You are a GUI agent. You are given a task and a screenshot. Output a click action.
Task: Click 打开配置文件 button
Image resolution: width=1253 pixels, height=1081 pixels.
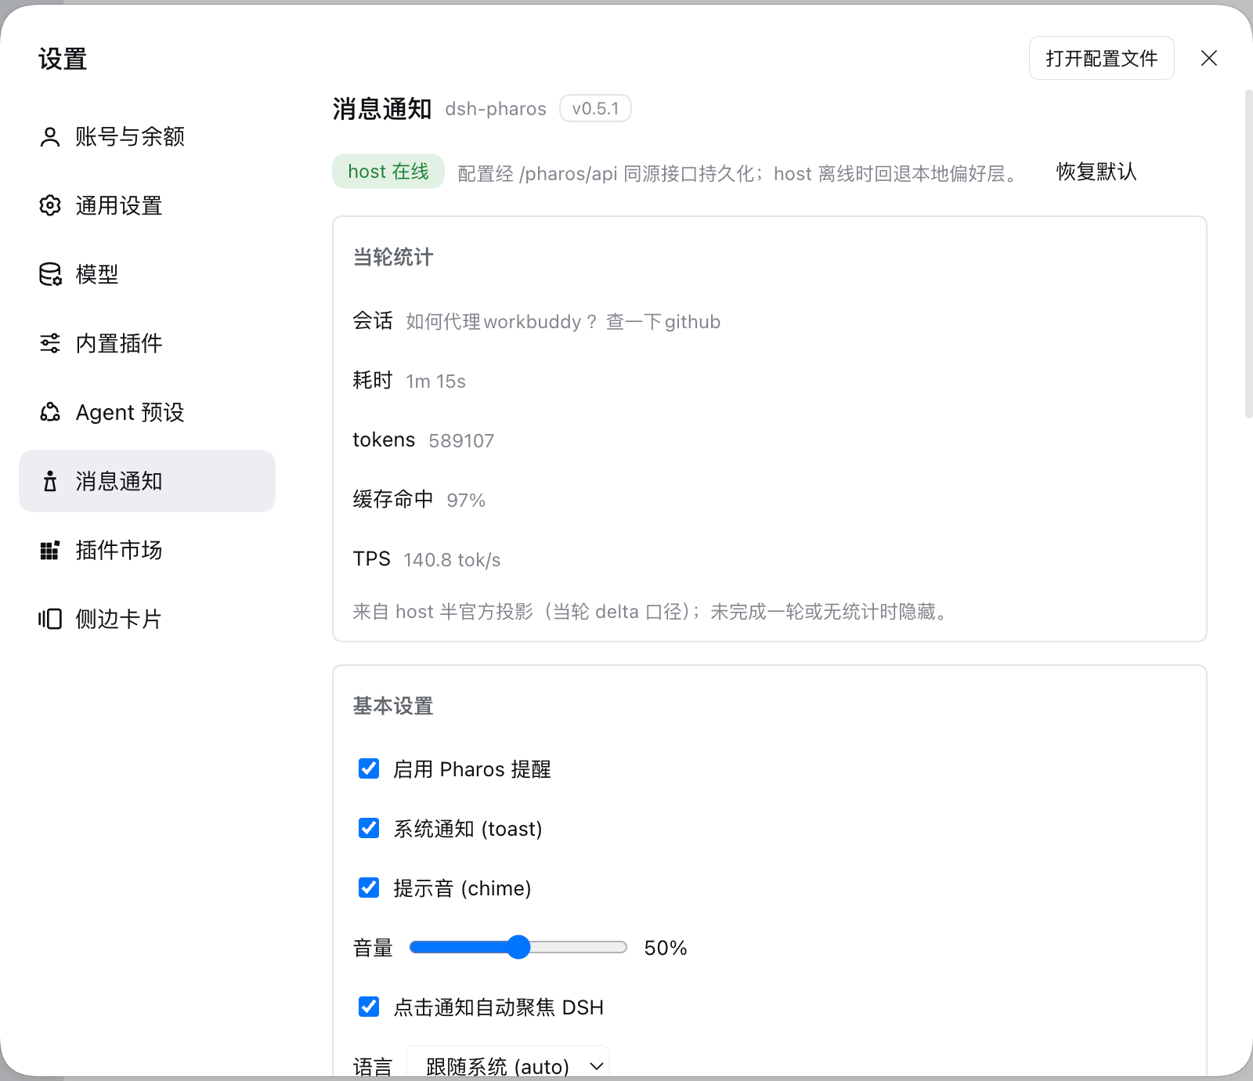pos(1101,58)
